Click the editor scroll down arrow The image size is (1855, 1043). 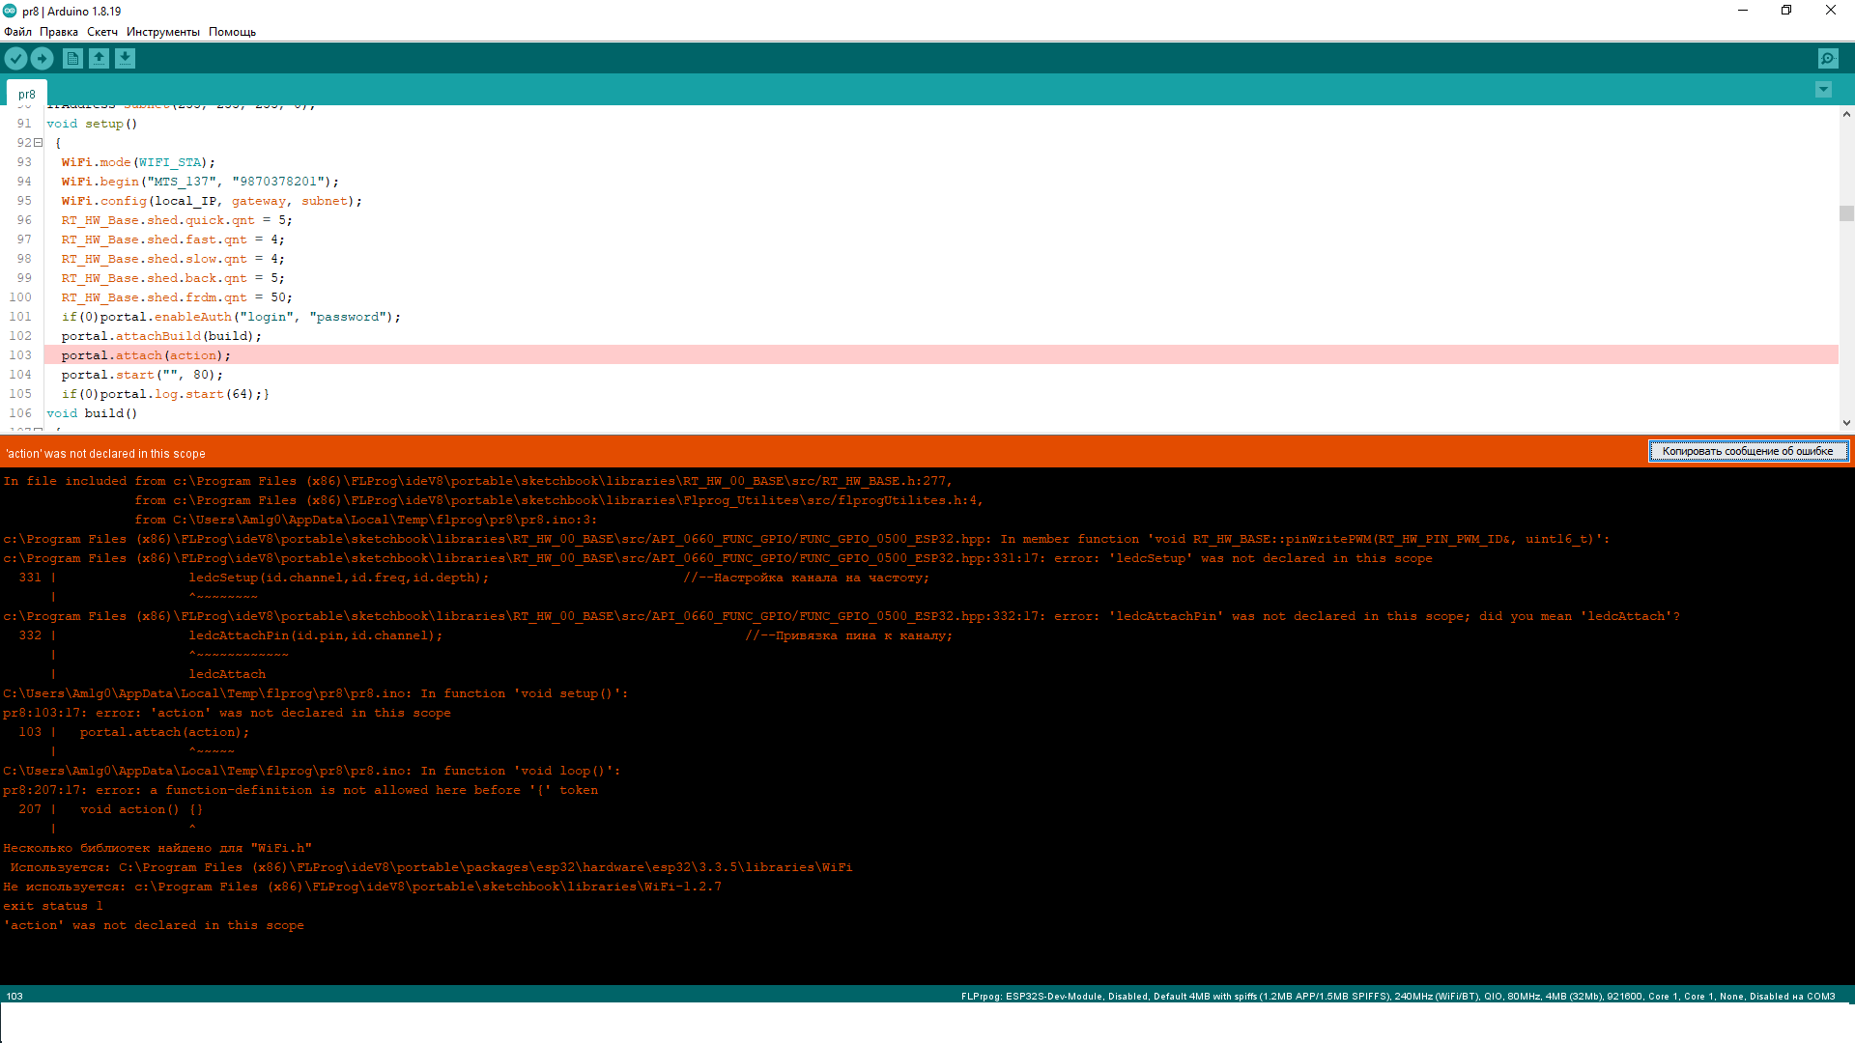point(1846,422)
